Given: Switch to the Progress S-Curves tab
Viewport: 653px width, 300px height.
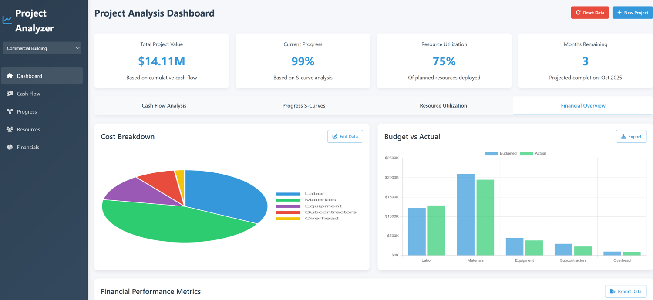Looking at the screenshot, I should click(x=304, y=106).
